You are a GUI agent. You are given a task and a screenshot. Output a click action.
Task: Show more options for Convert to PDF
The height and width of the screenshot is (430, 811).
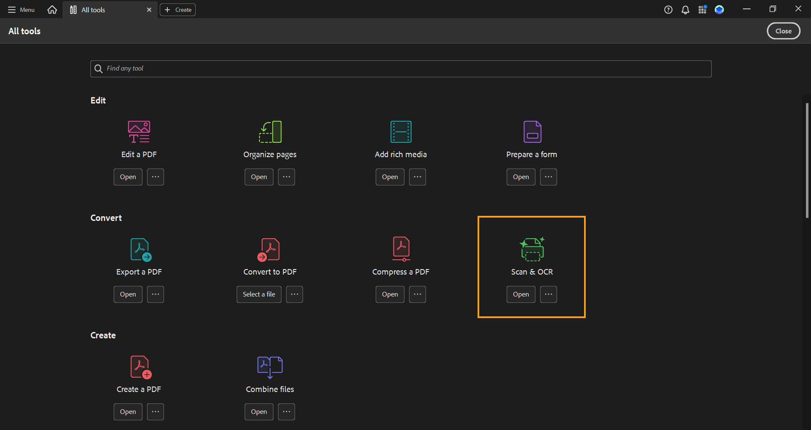point(295,294)
